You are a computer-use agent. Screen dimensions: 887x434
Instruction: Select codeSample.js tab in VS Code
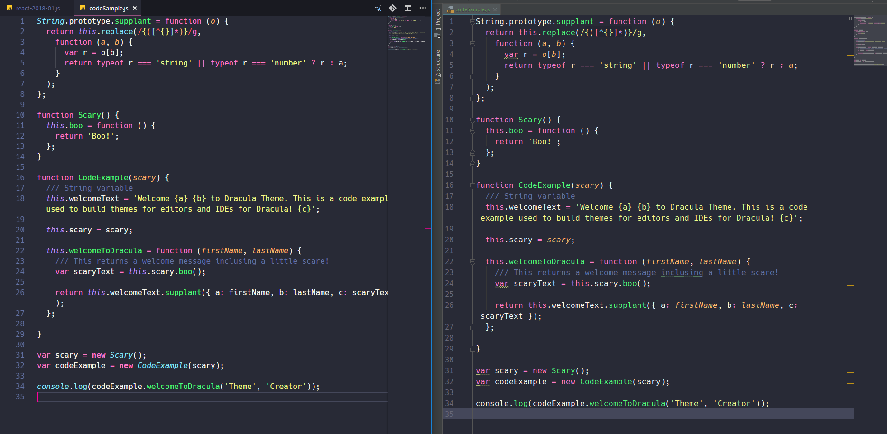tap(109, 8)
